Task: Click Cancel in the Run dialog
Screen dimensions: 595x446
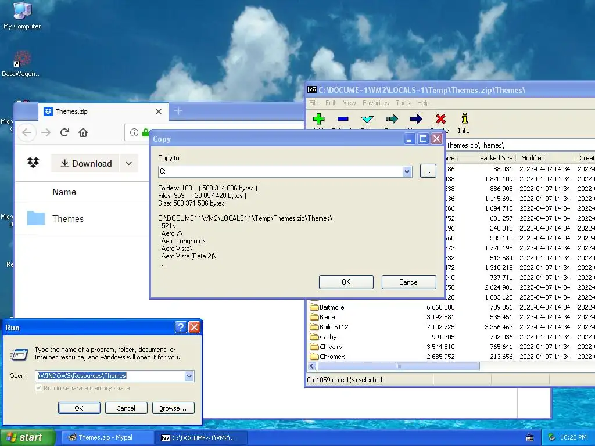Action: pos(126,408)
